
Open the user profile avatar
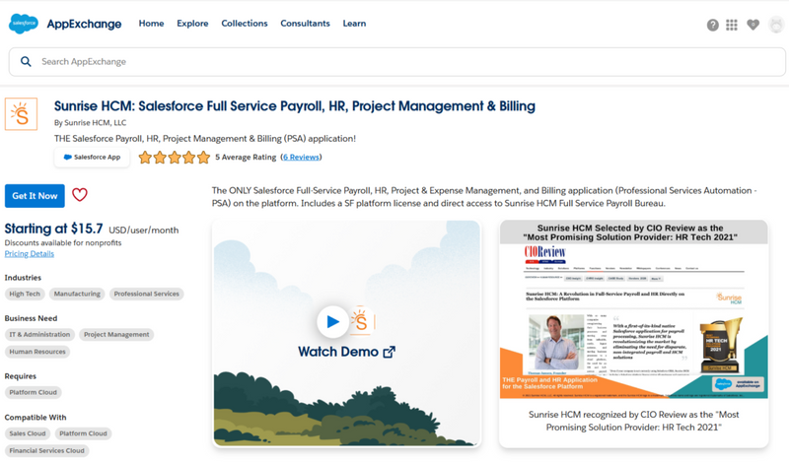[x=777, y=24]
